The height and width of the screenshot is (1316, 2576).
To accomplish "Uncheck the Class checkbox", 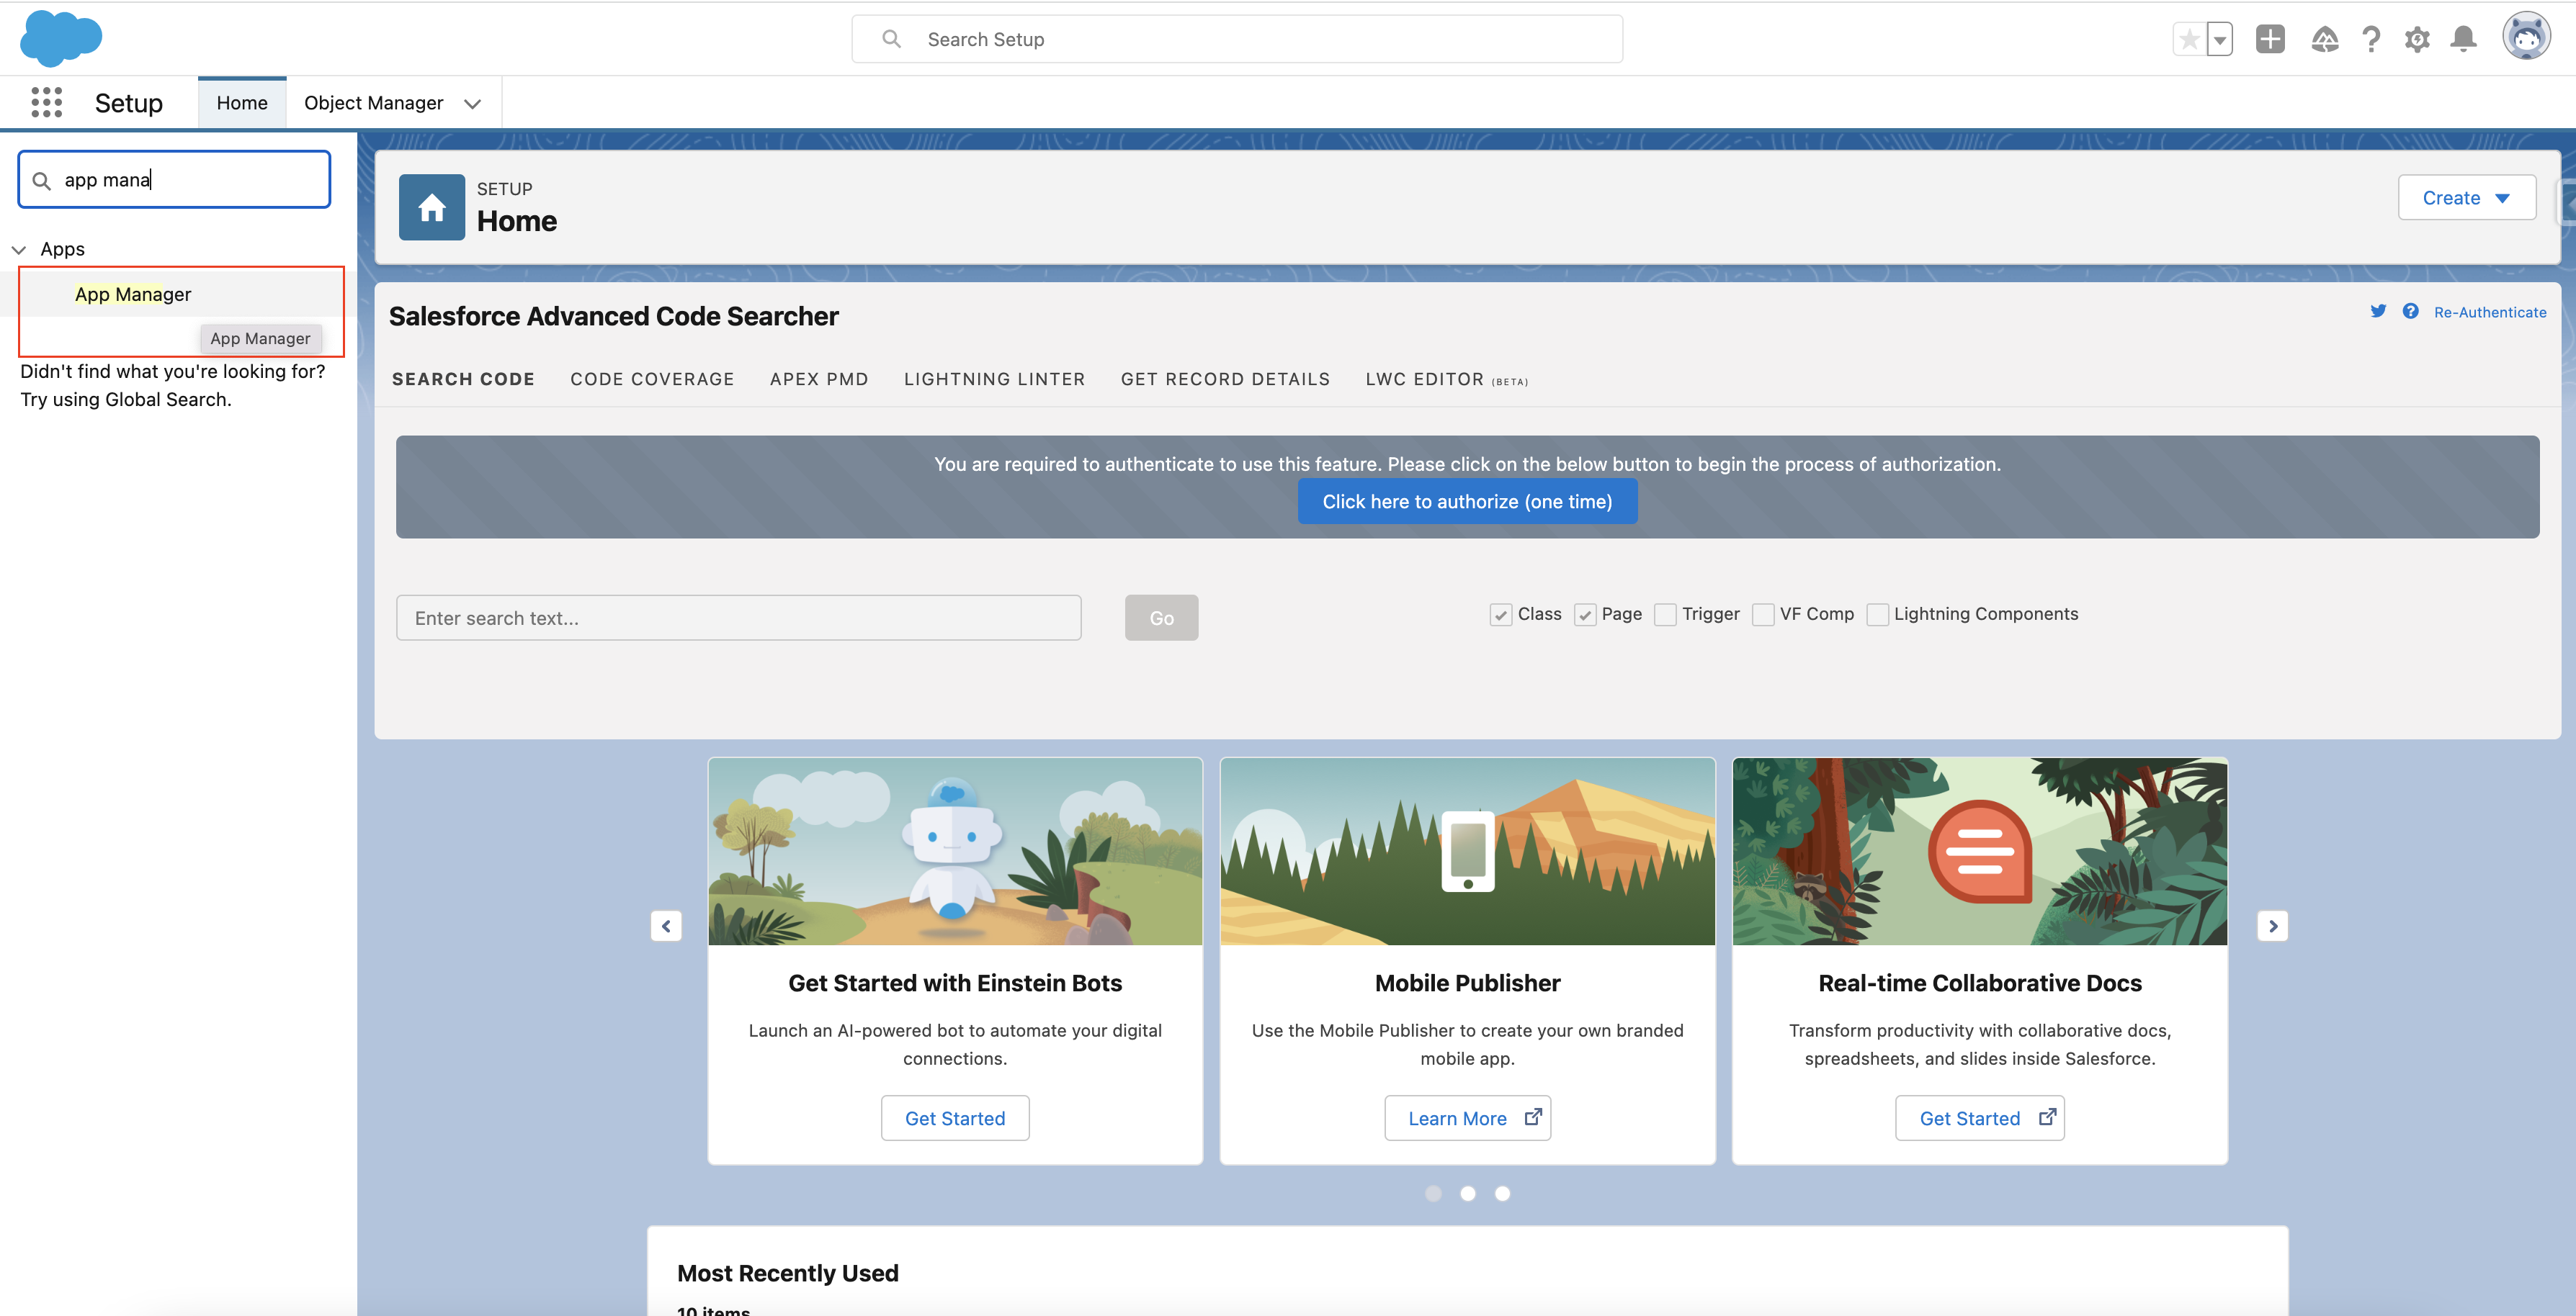I will click(1500, 615).
